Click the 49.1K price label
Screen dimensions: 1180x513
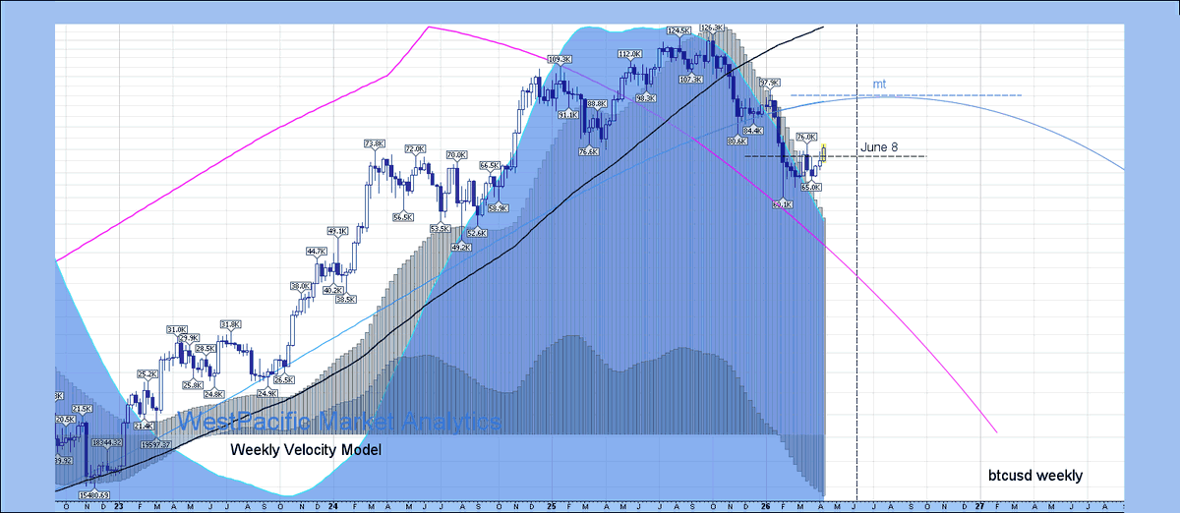coord(337,231)
